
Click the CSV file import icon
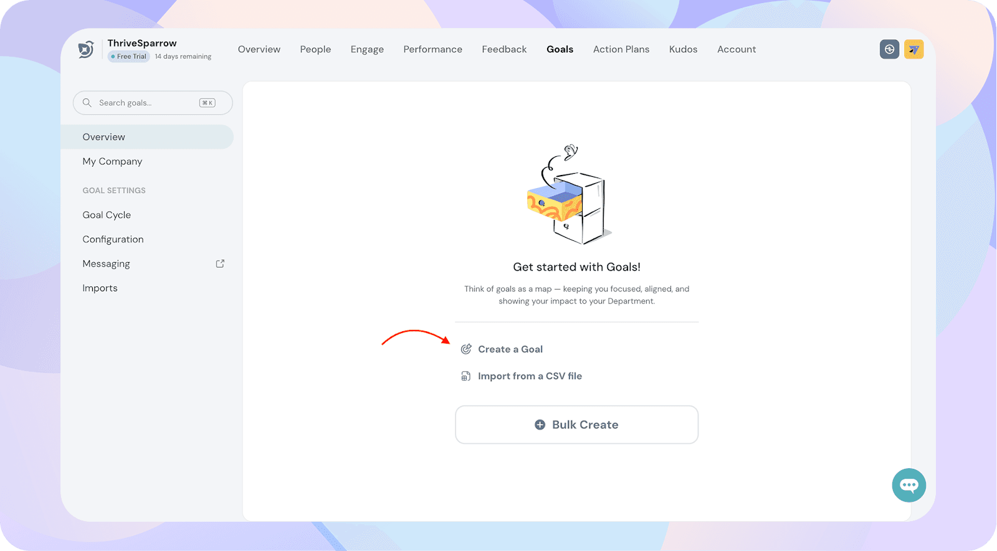pyautogui.click(x=465, y=376)
